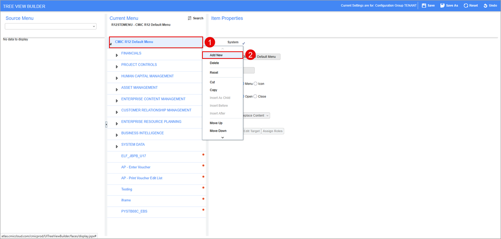Open the Source Menu dropdown
501x239 pixels.
pos(51,27)
